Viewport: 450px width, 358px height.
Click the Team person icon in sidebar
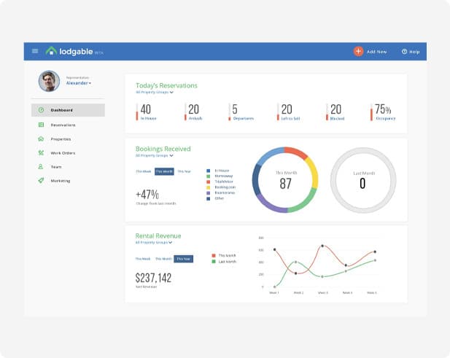click(41, 166)
